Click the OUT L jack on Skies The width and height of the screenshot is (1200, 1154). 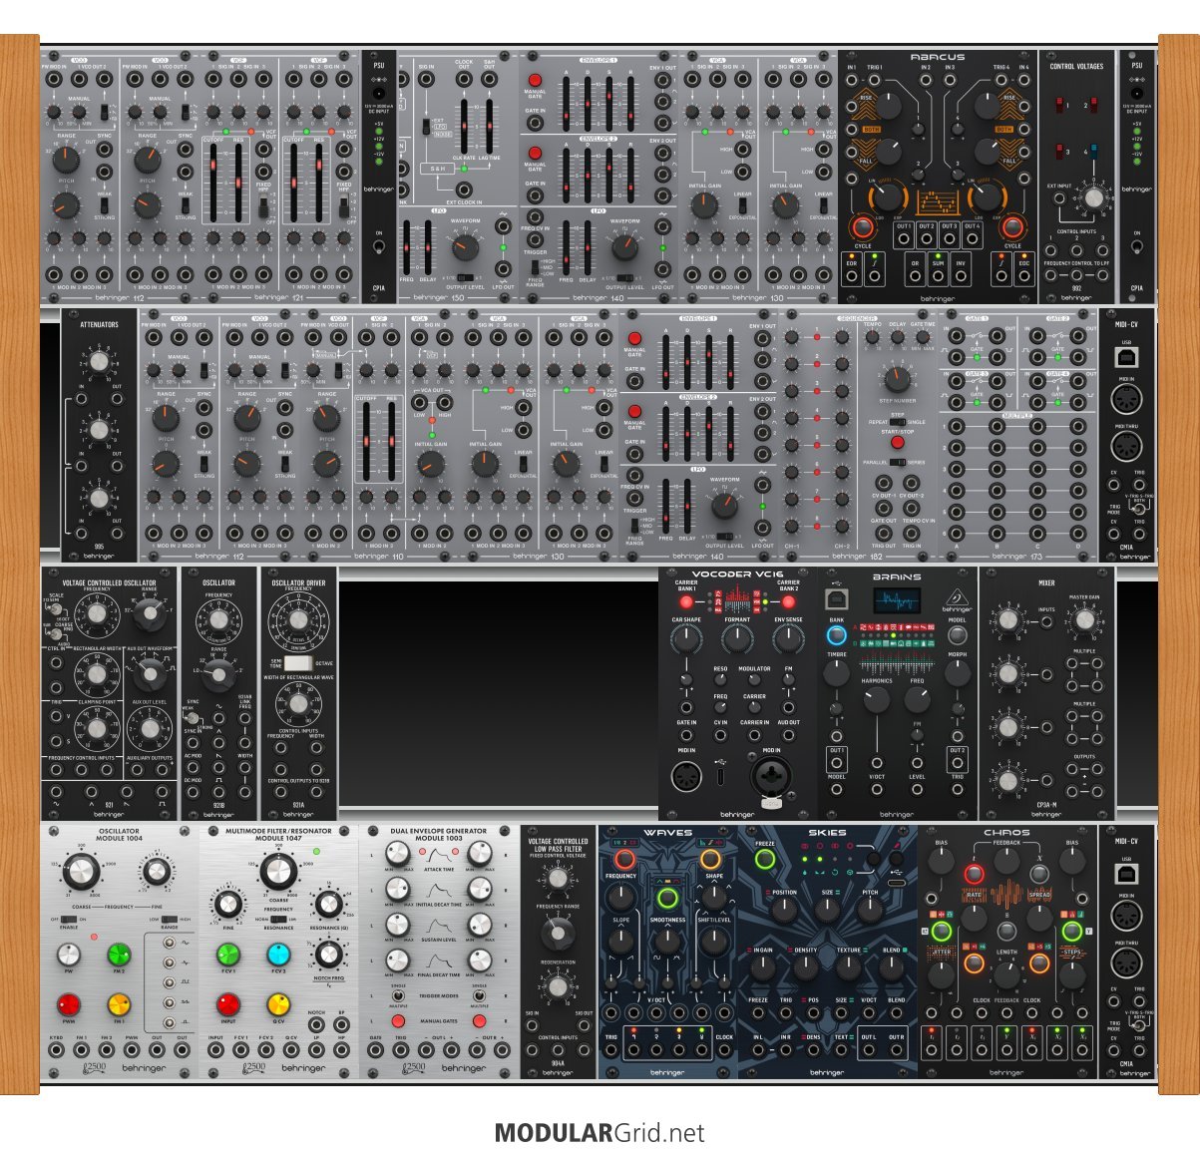(869, 1049)
